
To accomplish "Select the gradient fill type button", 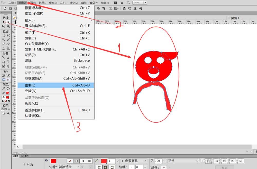I will [83, 161].
